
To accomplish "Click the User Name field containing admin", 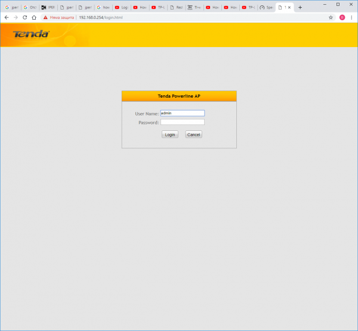I will [x=183, y=113].
